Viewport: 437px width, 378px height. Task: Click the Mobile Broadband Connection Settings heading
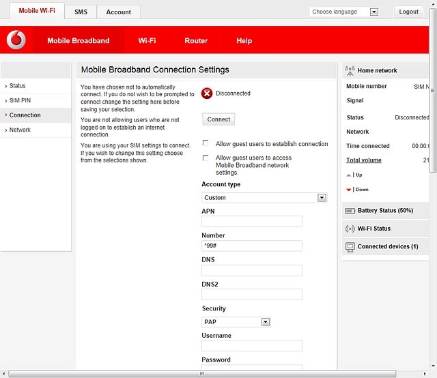pos(155,70)
